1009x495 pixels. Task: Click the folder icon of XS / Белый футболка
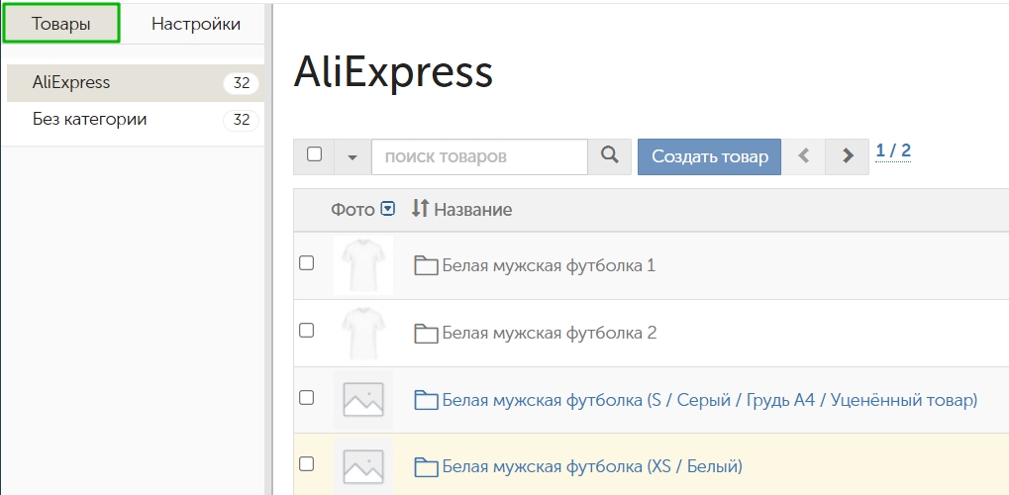click(x=426, y=466)
